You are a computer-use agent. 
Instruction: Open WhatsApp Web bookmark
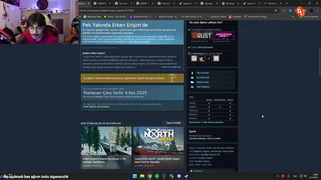[x=92, y=17]
